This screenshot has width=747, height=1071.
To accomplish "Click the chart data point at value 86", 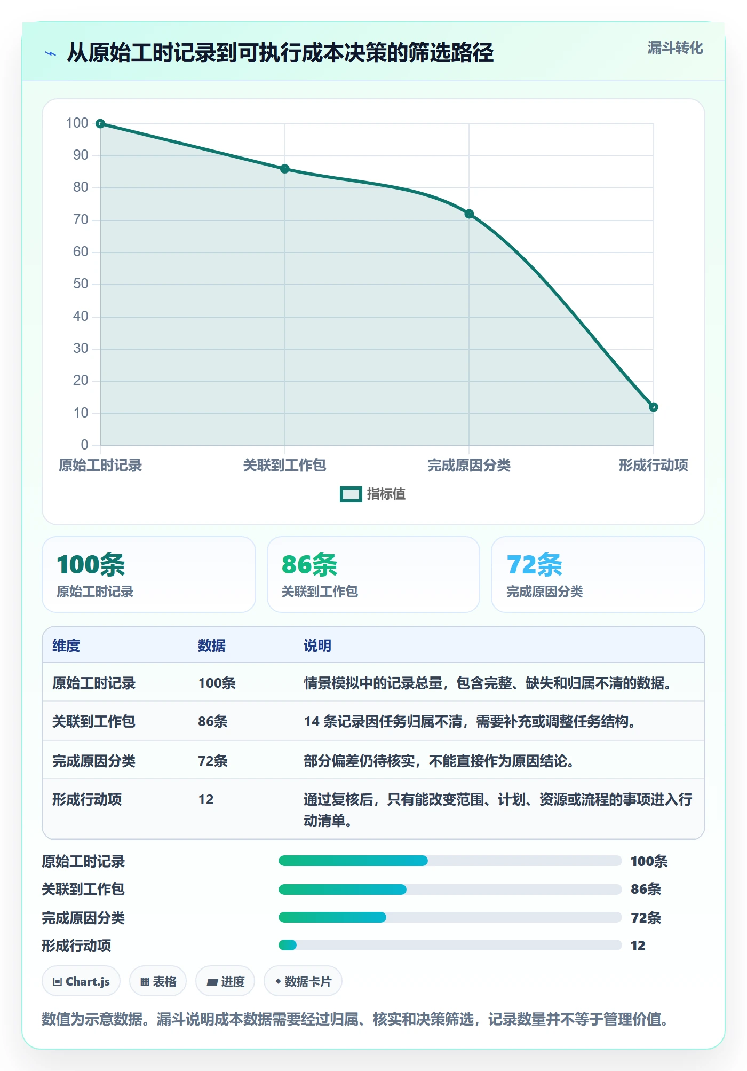I will point(285,169).
